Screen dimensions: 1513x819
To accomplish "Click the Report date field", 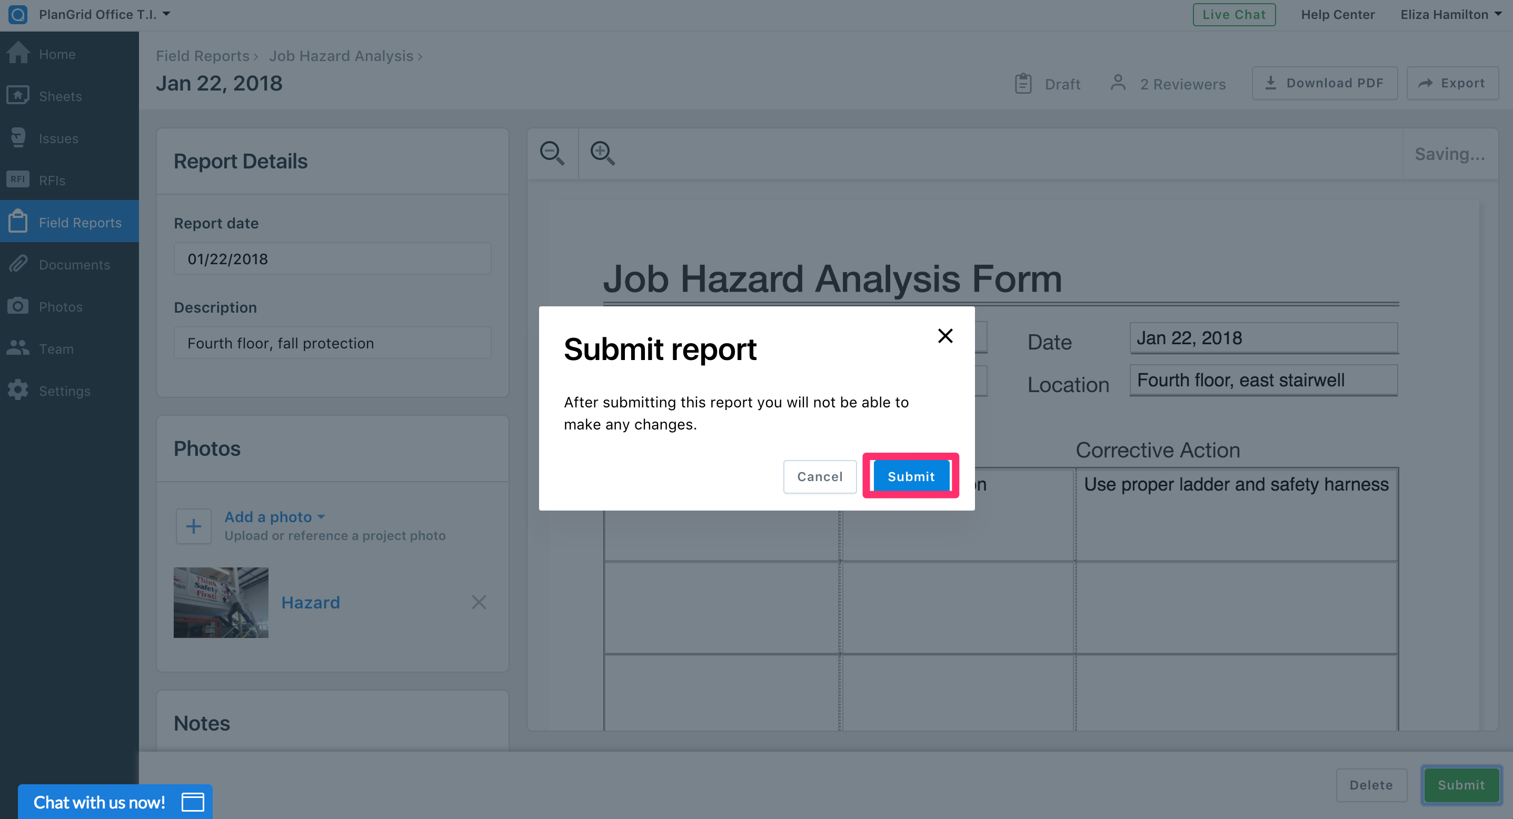I will pyautogui.click(x=332, y=258).
